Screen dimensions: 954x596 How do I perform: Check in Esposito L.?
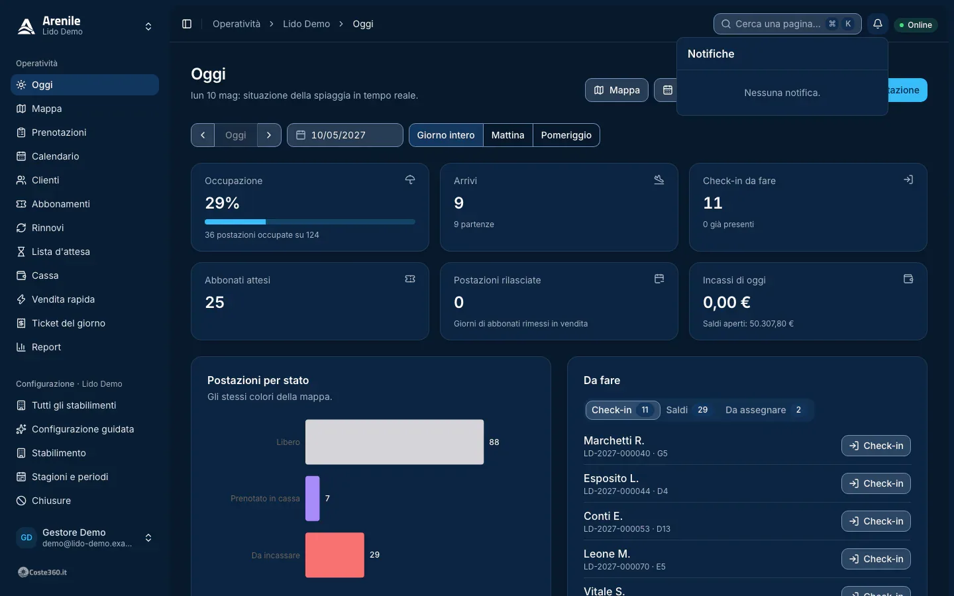[x=876, y=483]
